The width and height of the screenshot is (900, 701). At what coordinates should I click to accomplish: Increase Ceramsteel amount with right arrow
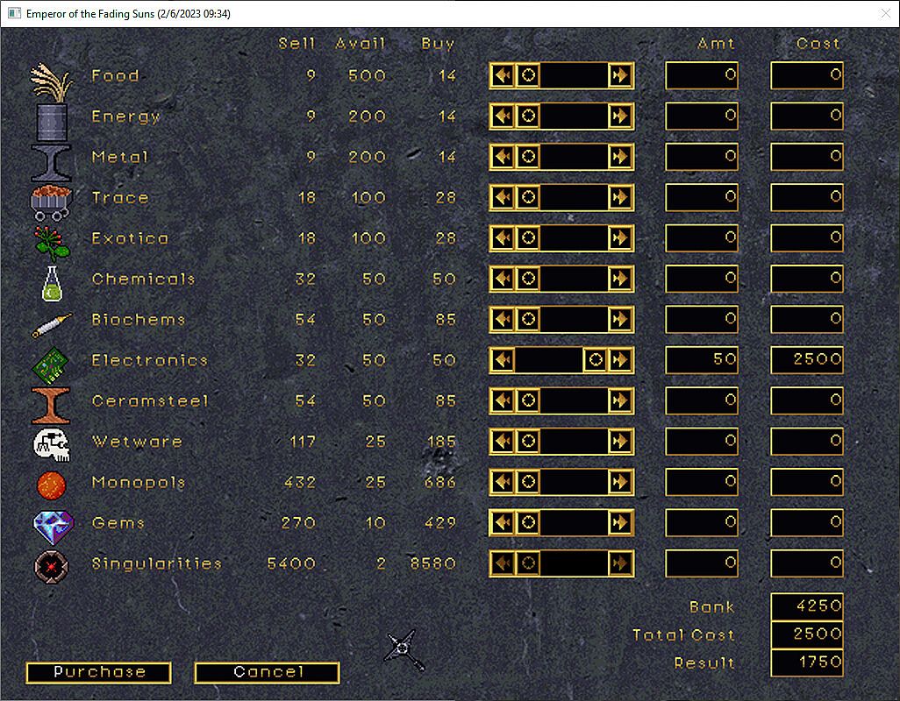[x=620, y=401]
